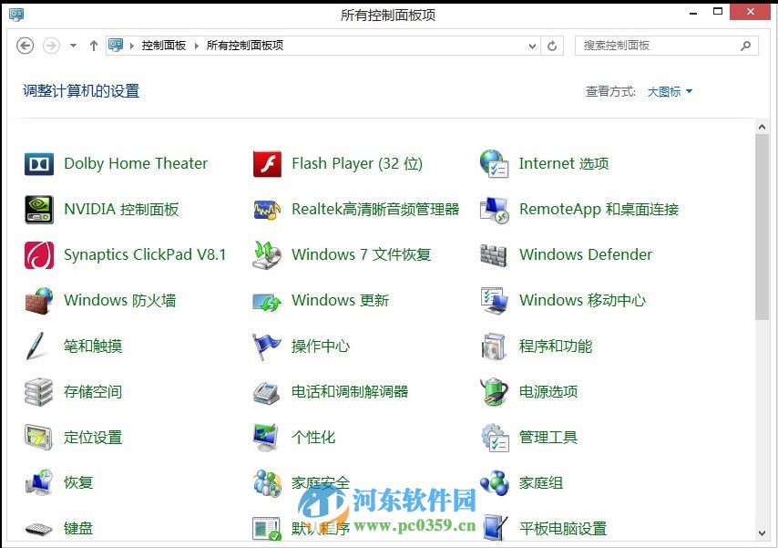Refresh the control panel view
The height and width of the screenshot is (548, 778).
(553, 45)
